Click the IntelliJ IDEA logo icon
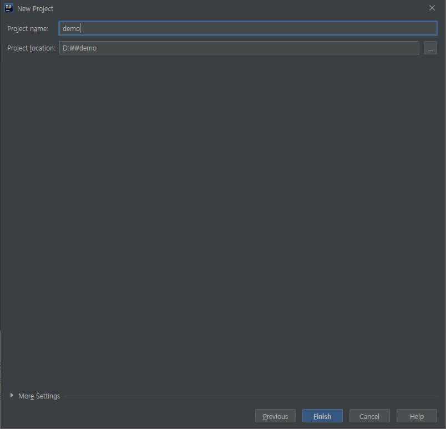 [x=9, y=8]
